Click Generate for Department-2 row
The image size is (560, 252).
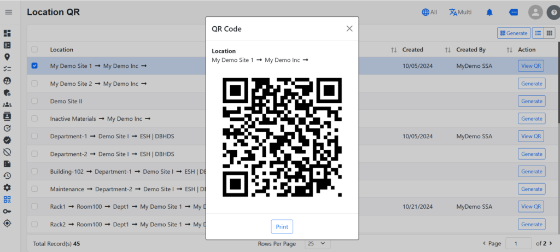(x=532, y=154)
